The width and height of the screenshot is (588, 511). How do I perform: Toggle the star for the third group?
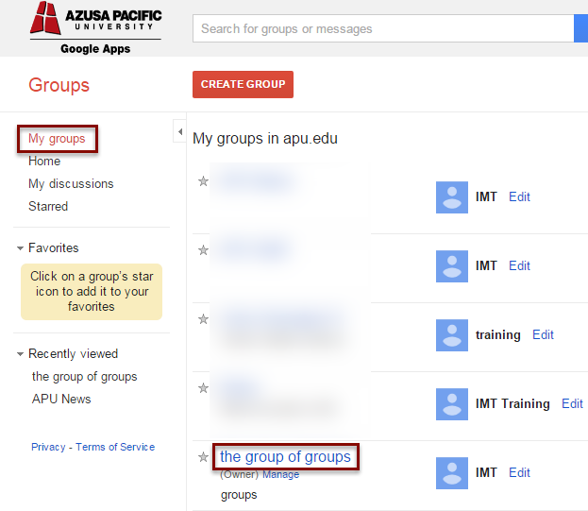click(x=203, y=319)
